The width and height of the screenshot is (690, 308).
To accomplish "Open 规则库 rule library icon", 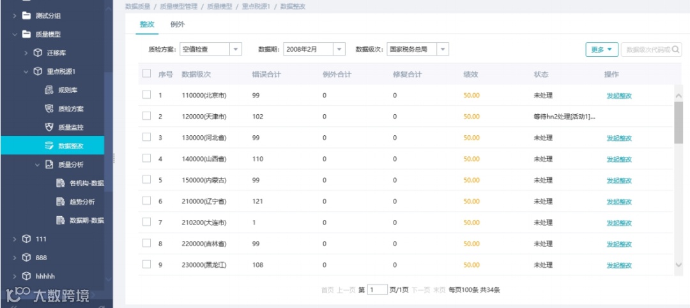I will [x=49, y=90].
